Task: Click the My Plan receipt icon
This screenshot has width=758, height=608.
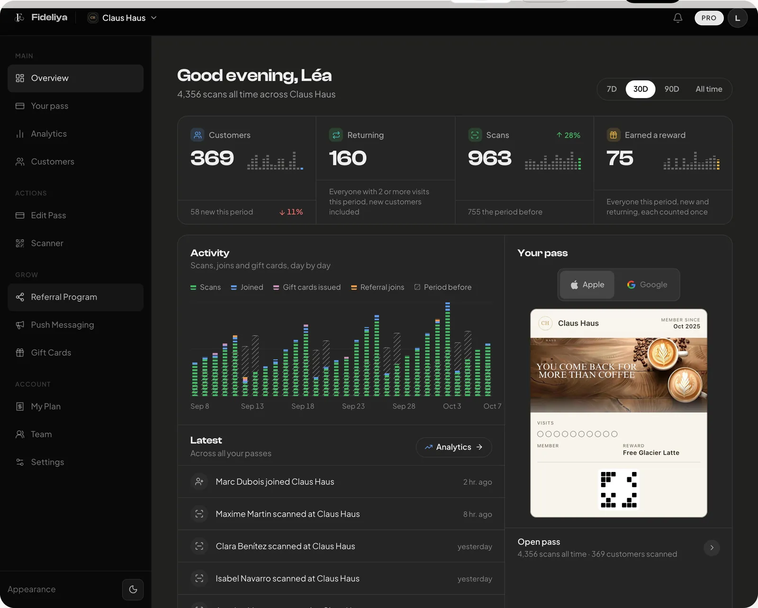Action: point(20,407)
